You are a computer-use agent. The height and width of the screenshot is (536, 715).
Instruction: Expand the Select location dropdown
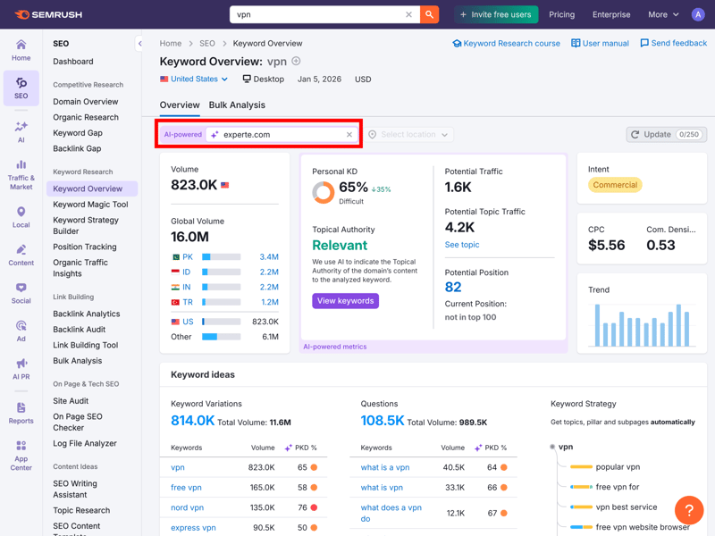click(409, 135)
